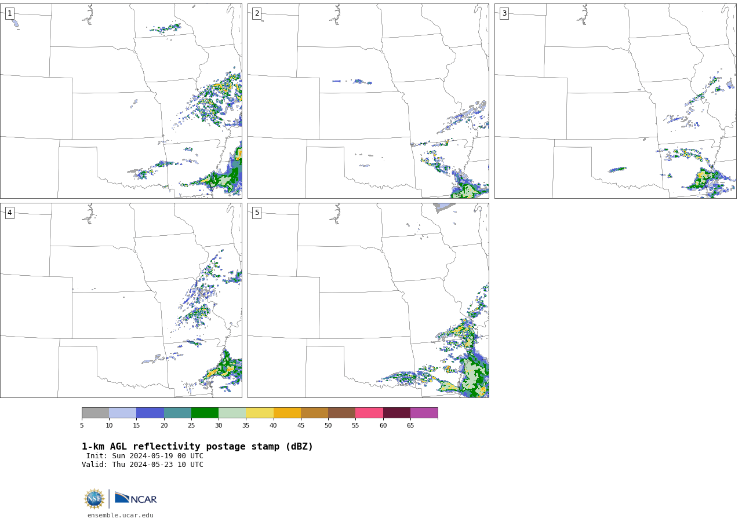Click the colorbar tick label 35
Screen dimensions: 742x522
pyautogui.click(x=246, y=425)
